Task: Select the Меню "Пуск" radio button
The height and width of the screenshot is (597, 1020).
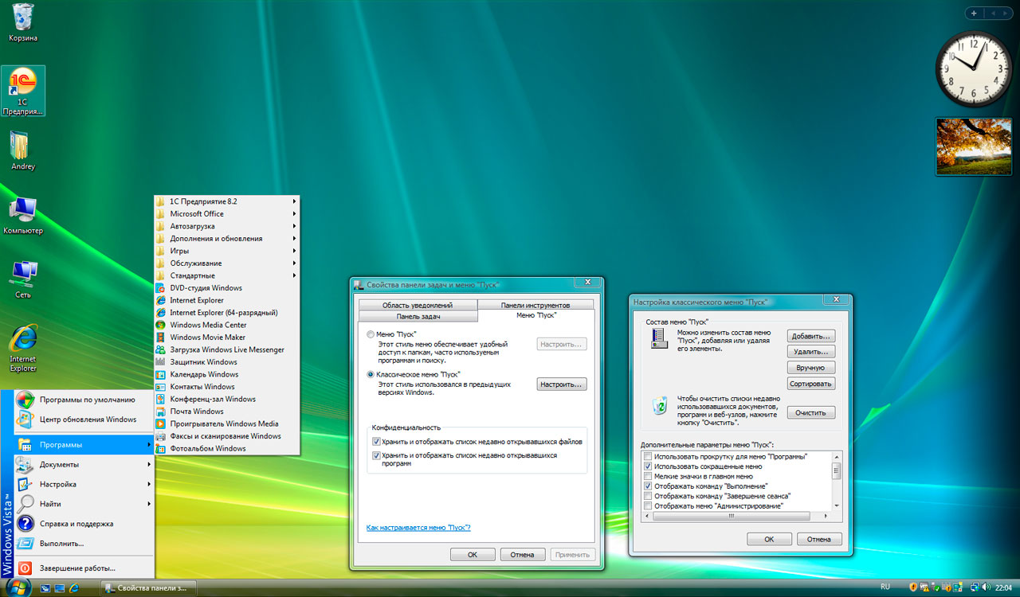Action: click(x=371, y=334)
